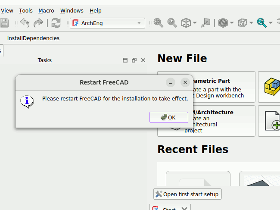Click the Fit selection zoom icon
This screenshot has width=280, height=210.
(x=172, y=23)
